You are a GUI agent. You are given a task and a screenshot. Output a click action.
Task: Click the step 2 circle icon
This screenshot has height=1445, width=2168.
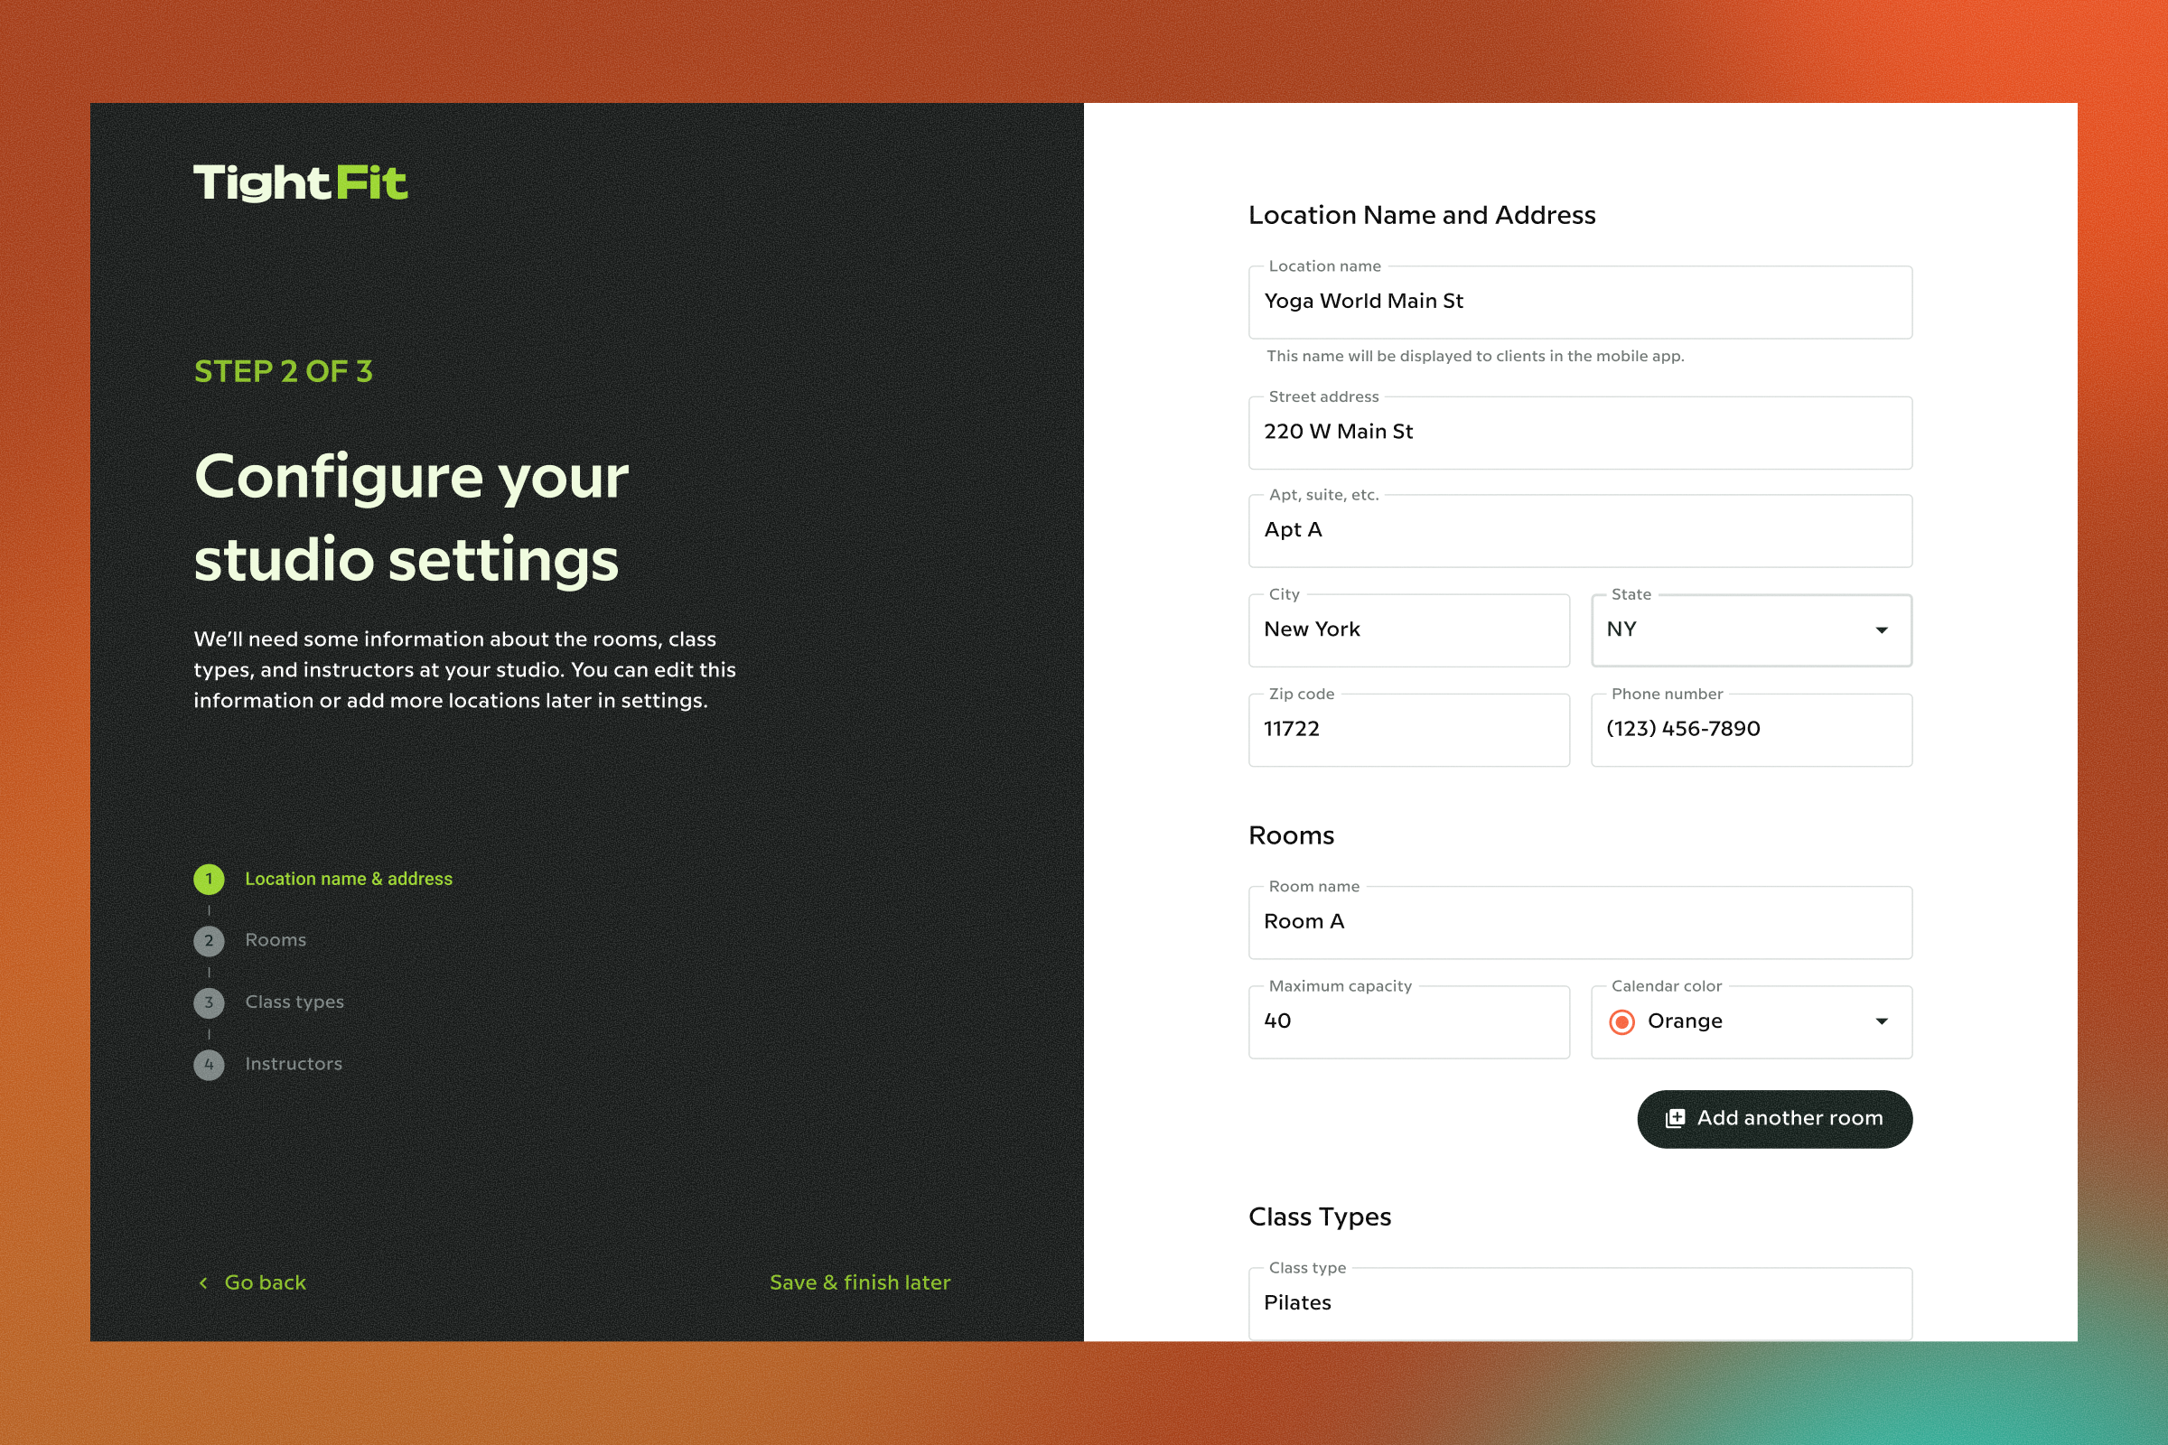tap(210, 941)
